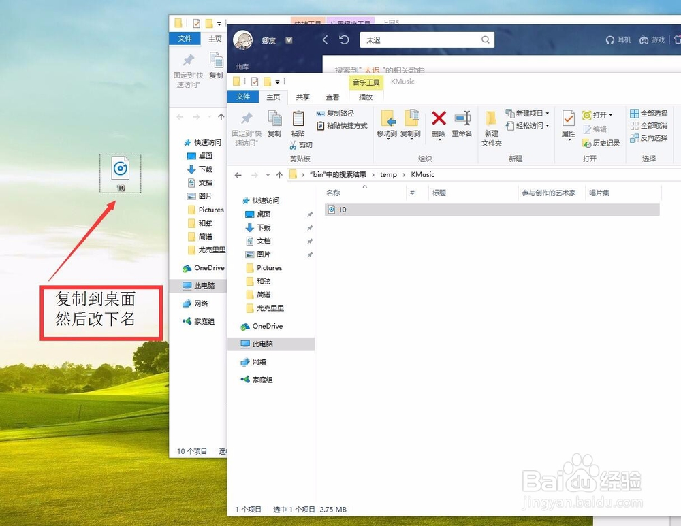The image size is (681, 526).
Task: Open the 移动到 dropdown arrow
Action: tap(387, 139)
